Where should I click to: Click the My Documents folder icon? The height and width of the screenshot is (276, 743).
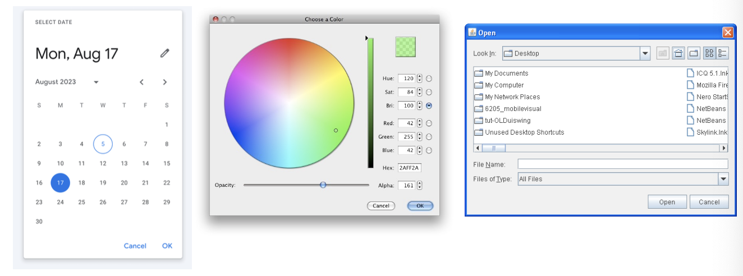479,73
